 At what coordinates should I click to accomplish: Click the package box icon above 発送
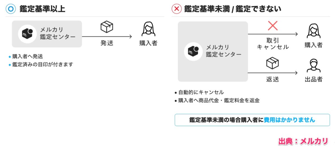[x=107, y=27]
